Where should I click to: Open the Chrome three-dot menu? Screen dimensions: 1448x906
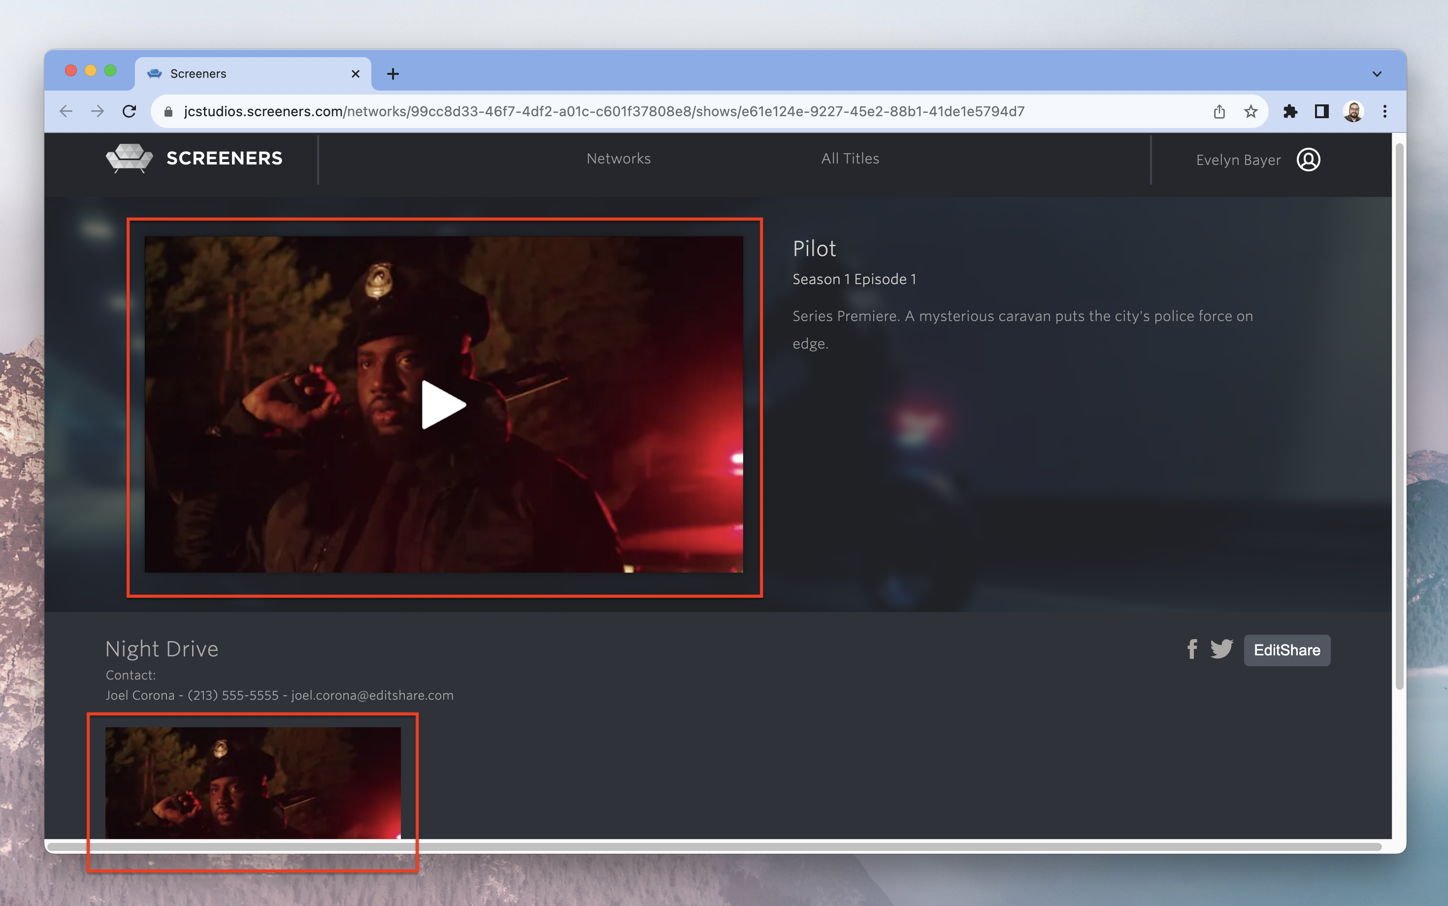pos(1384,111)
